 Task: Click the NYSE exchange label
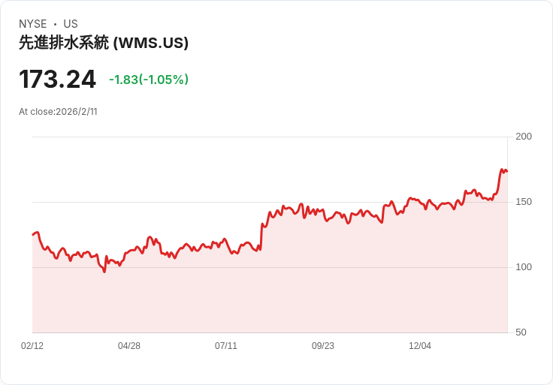point(33,24)
